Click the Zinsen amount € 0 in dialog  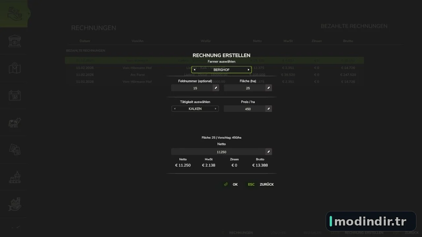pos(234,165)
